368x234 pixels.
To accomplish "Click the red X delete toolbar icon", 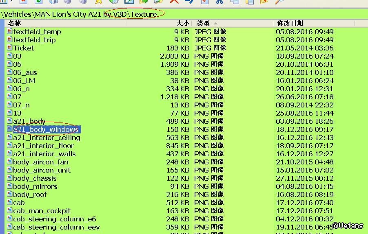I will coord(174,2).
